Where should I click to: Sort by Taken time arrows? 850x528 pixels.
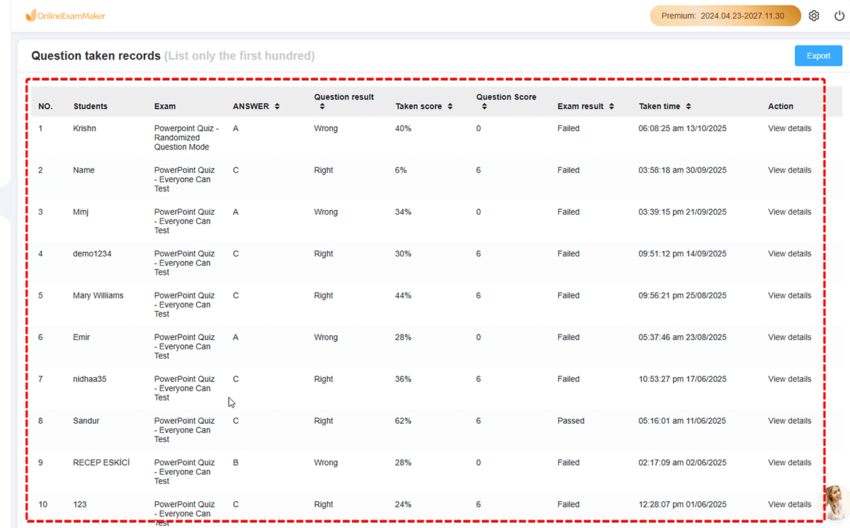pos(688,106)
